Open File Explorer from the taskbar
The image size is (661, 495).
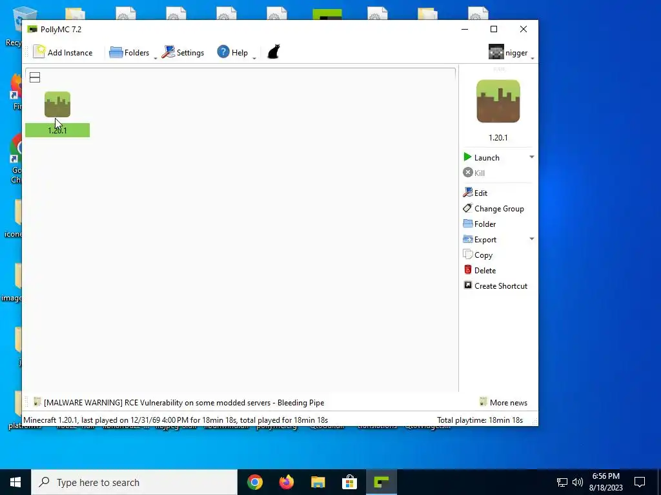pyautogui.click(x=318, y=482)
